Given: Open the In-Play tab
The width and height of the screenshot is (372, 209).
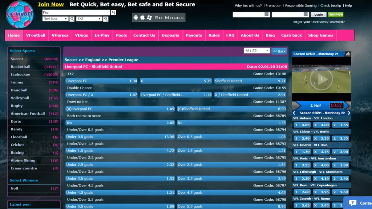Looking at the screenshot, I should (102, 35).
